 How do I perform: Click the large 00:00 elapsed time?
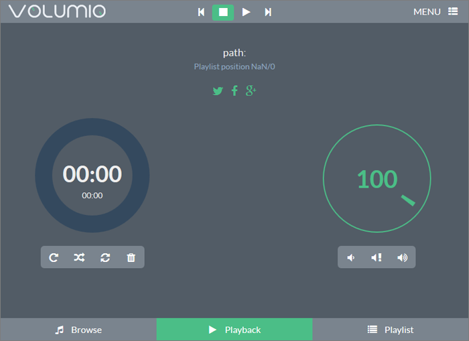[x=92, y=174]
